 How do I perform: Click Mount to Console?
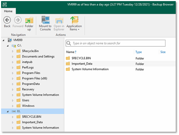click(x=45, y=24)
